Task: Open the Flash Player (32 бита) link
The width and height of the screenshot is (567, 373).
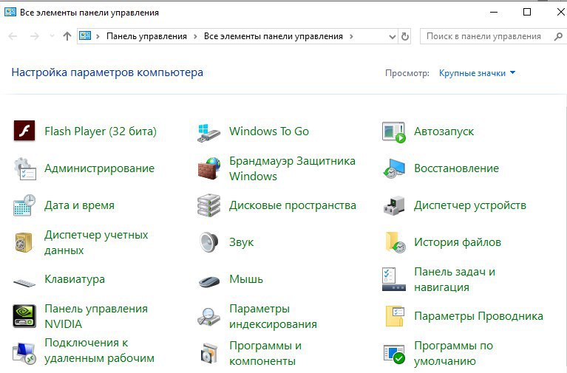Action: 101,131
